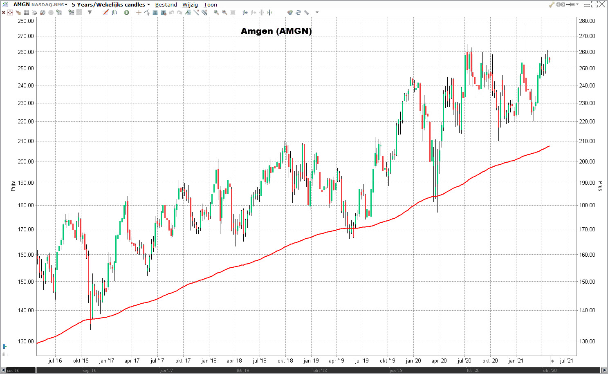Open the pin options dropdown arrow
The height and width of the screenshot is (374, 608).
[577, 4]
